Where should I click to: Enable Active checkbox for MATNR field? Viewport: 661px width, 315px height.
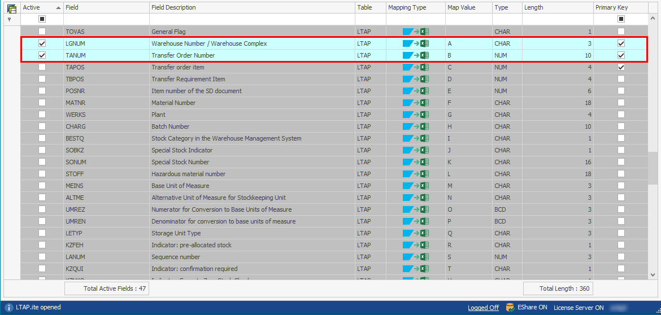(x=42, y=103)
